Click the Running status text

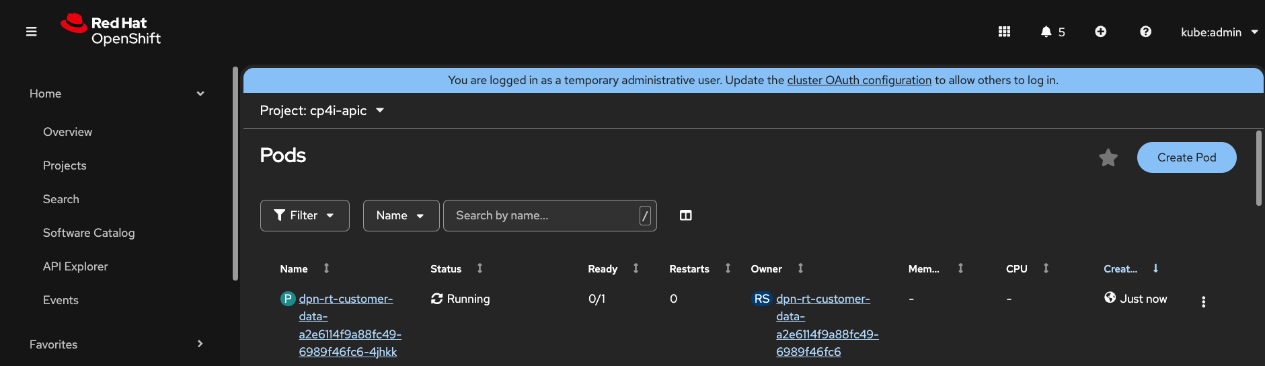(468, 299)
